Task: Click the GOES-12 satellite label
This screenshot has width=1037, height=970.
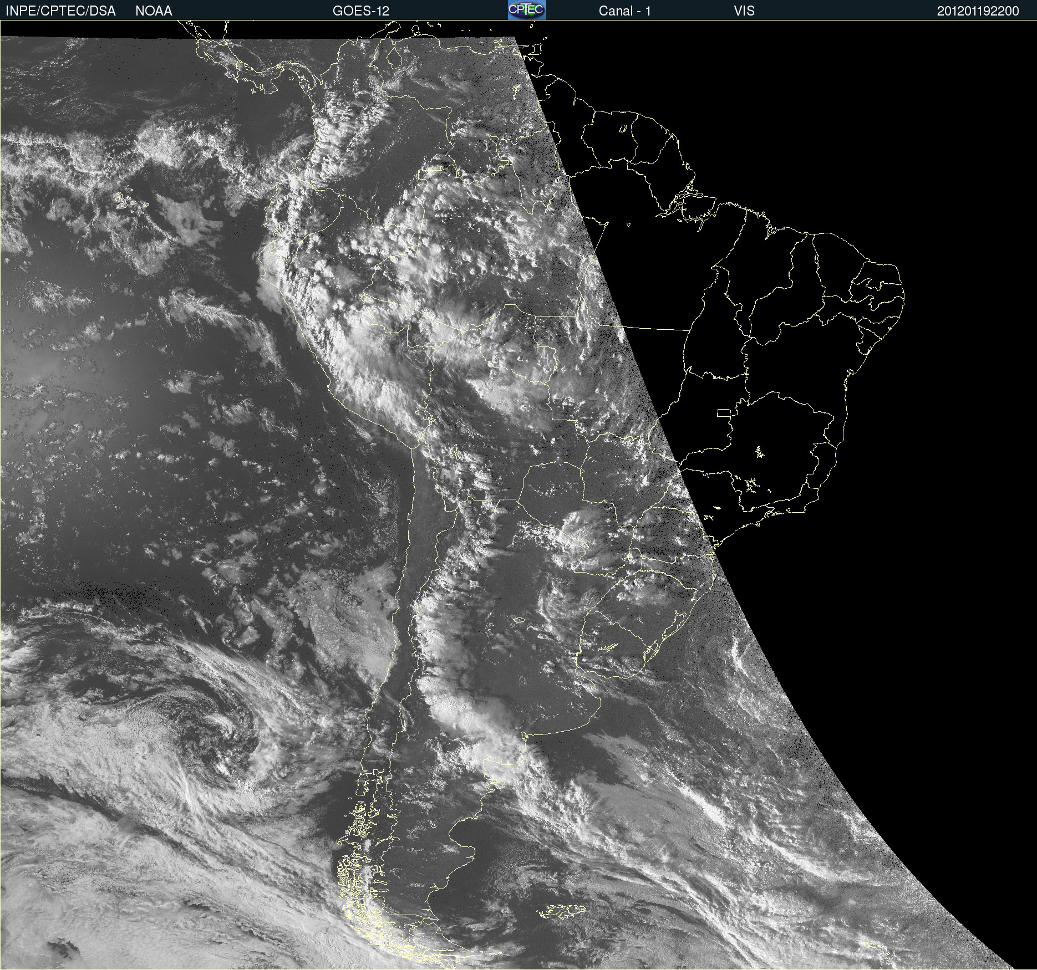Action: [x=361, y=11]
